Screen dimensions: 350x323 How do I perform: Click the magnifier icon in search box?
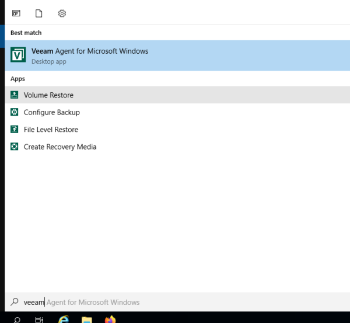15,302
